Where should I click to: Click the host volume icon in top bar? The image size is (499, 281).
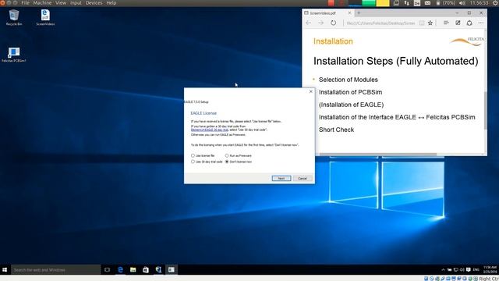tap(462, 3)
